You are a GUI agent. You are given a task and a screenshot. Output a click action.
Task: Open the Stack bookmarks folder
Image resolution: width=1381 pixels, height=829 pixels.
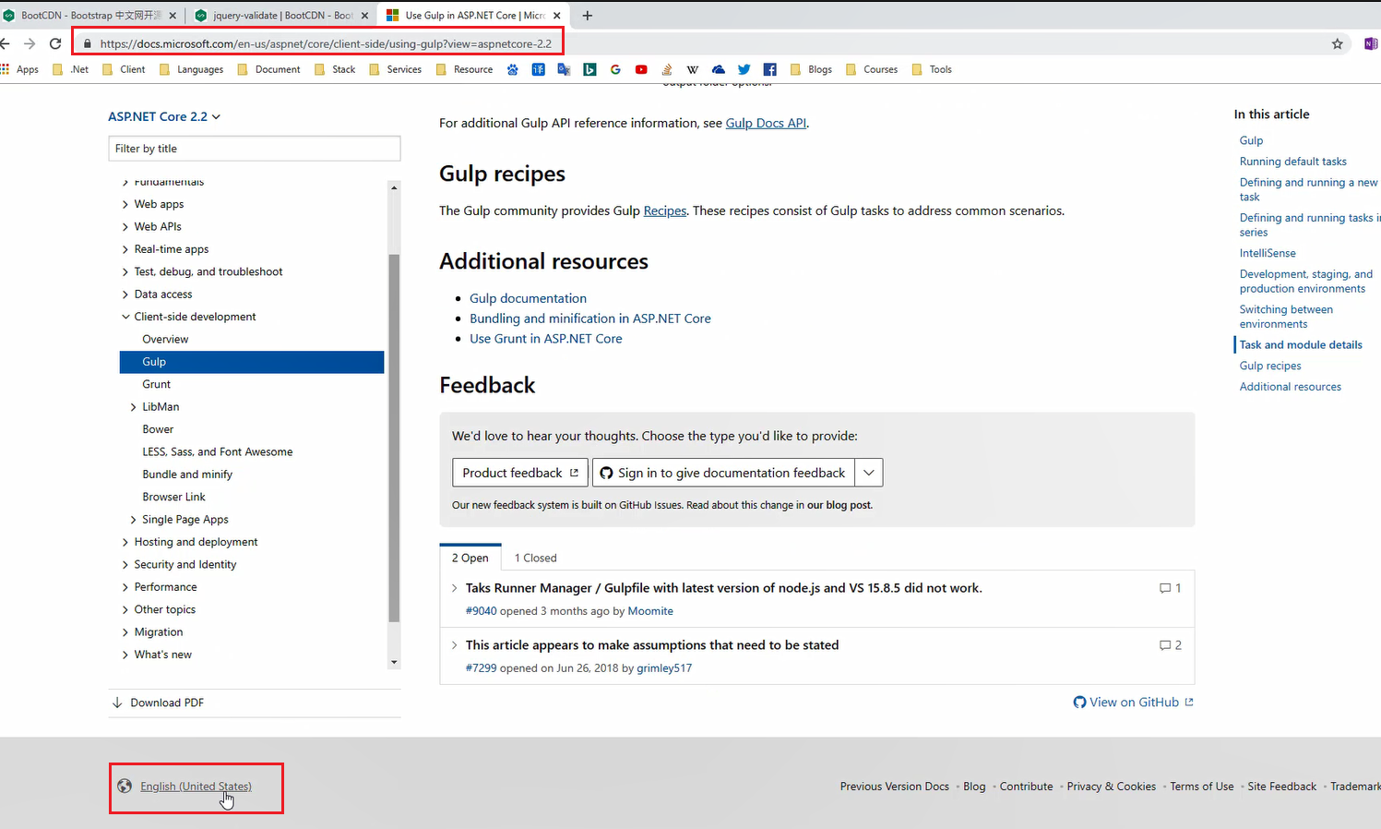[x=335, y=69]
